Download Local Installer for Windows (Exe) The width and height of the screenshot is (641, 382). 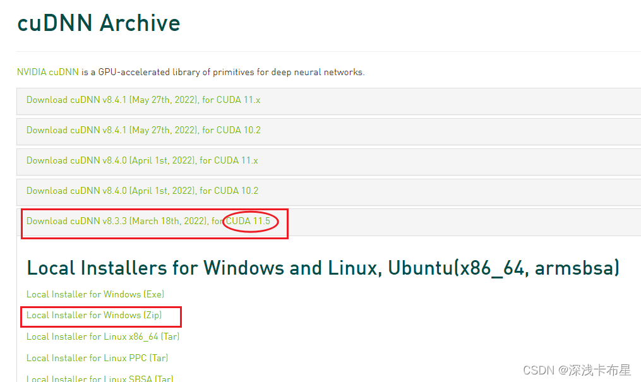(95, 294)
